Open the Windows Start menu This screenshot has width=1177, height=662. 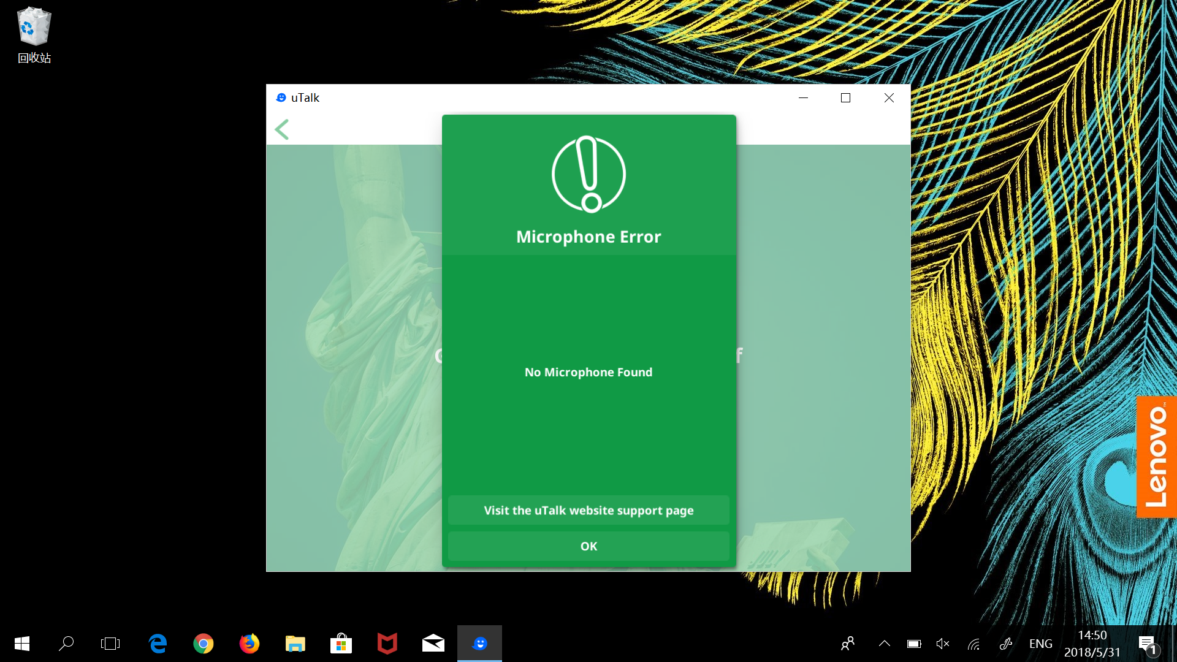(x=22, y=644)
